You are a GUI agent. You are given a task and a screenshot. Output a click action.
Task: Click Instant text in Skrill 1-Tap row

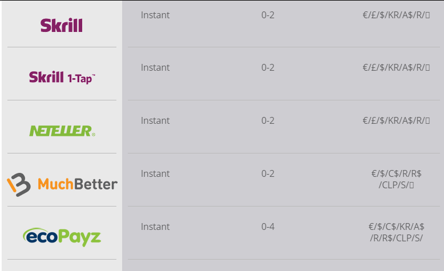[x=155, y=68]
